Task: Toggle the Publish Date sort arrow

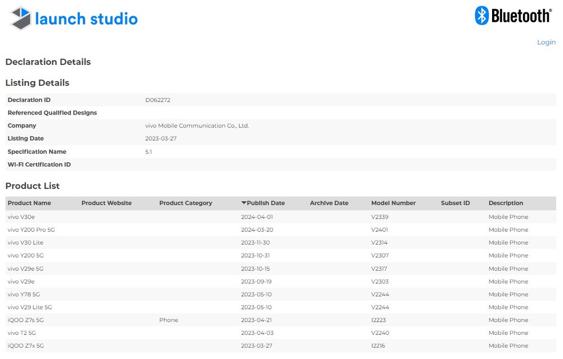Action: [244, 203]
